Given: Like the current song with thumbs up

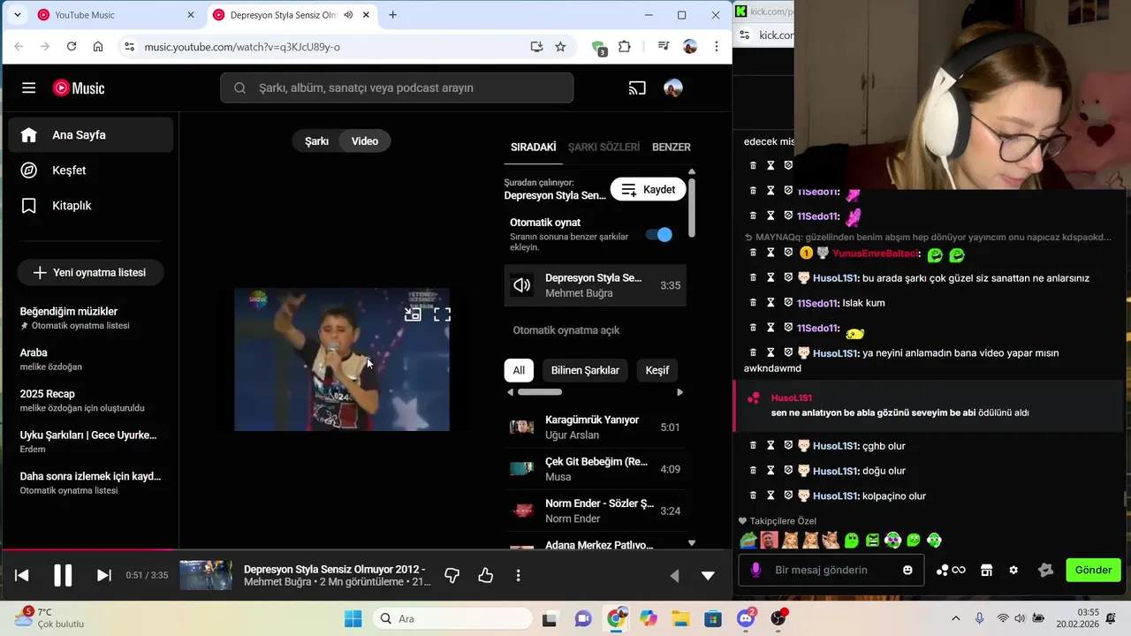Looking at the screenshot, I should (x=485, y=575).
